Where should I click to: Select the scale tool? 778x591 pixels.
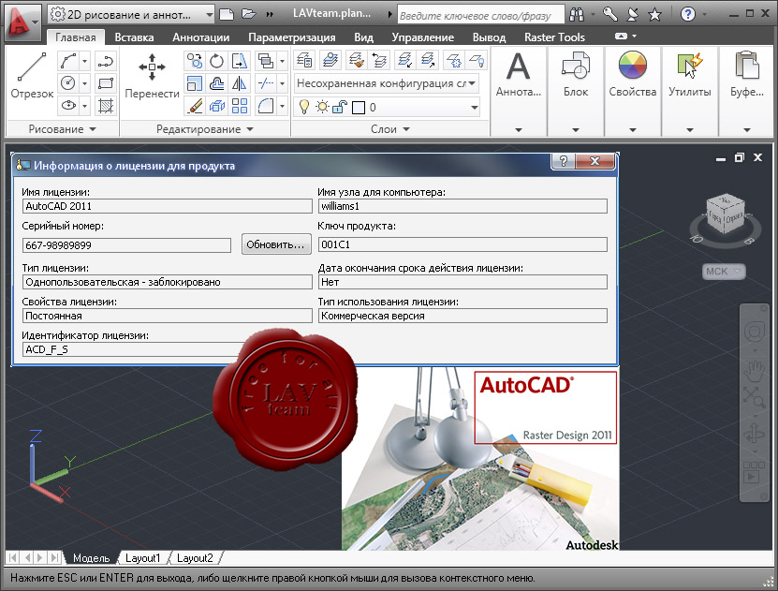coord(195,82)
